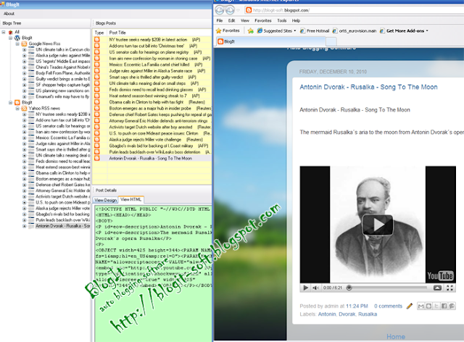
Task: Open the Favorites menu in Internet Explorer
Action: 263,21
